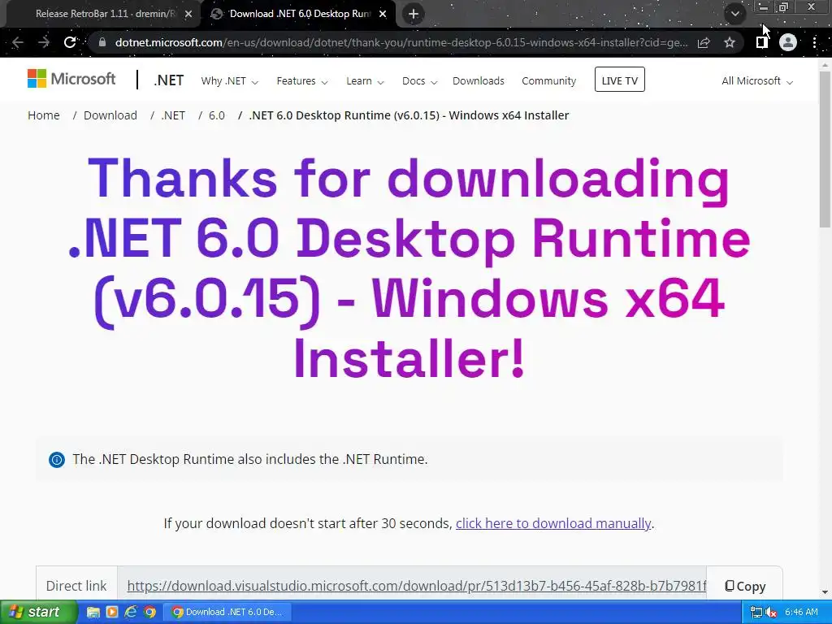832x624 pixels.
Task: Expand the Features menu
Action: (302, 81)
